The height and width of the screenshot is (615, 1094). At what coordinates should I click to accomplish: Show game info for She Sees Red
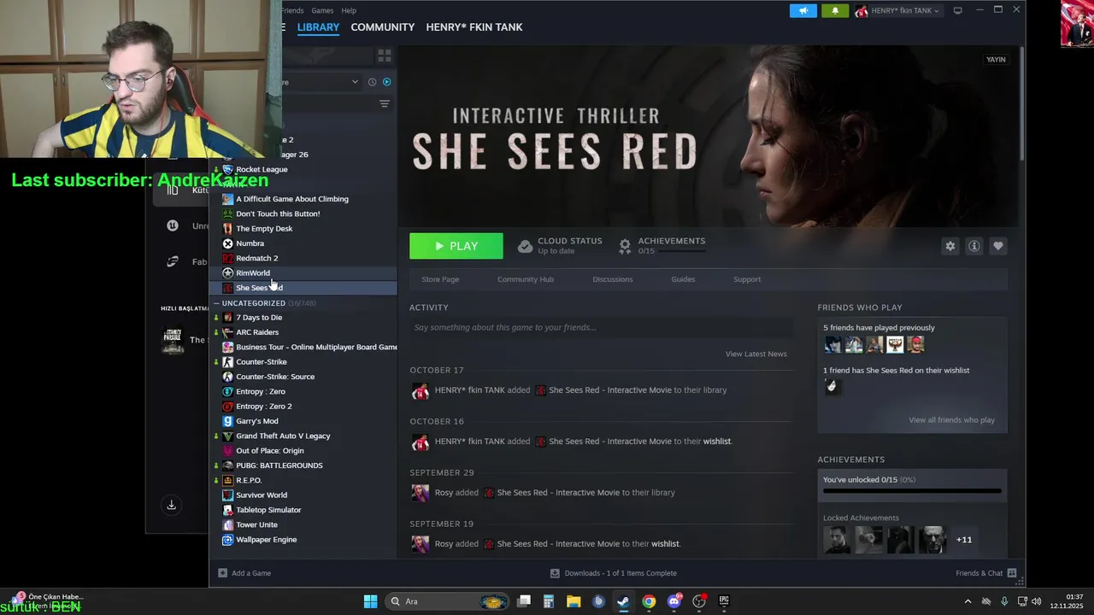tap(973, 246)
